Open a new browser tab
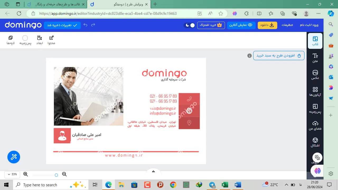The height and width of the screenshot is (190, 338). pos(155,4)
